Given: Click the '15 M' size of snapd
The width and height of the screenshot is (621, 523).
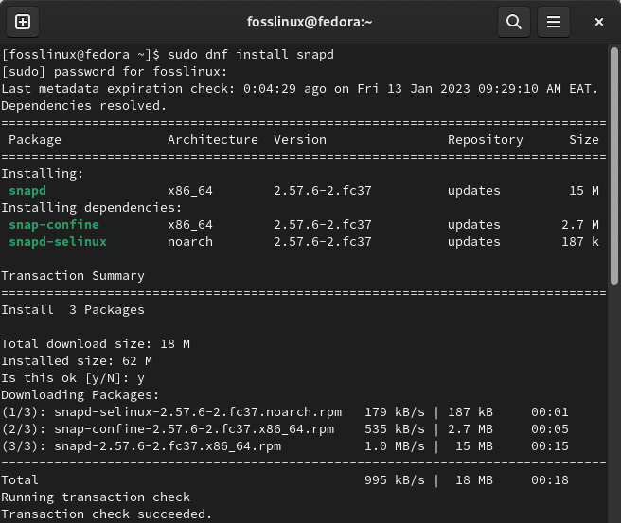Looking at the screenshot, I should [584, 191].
